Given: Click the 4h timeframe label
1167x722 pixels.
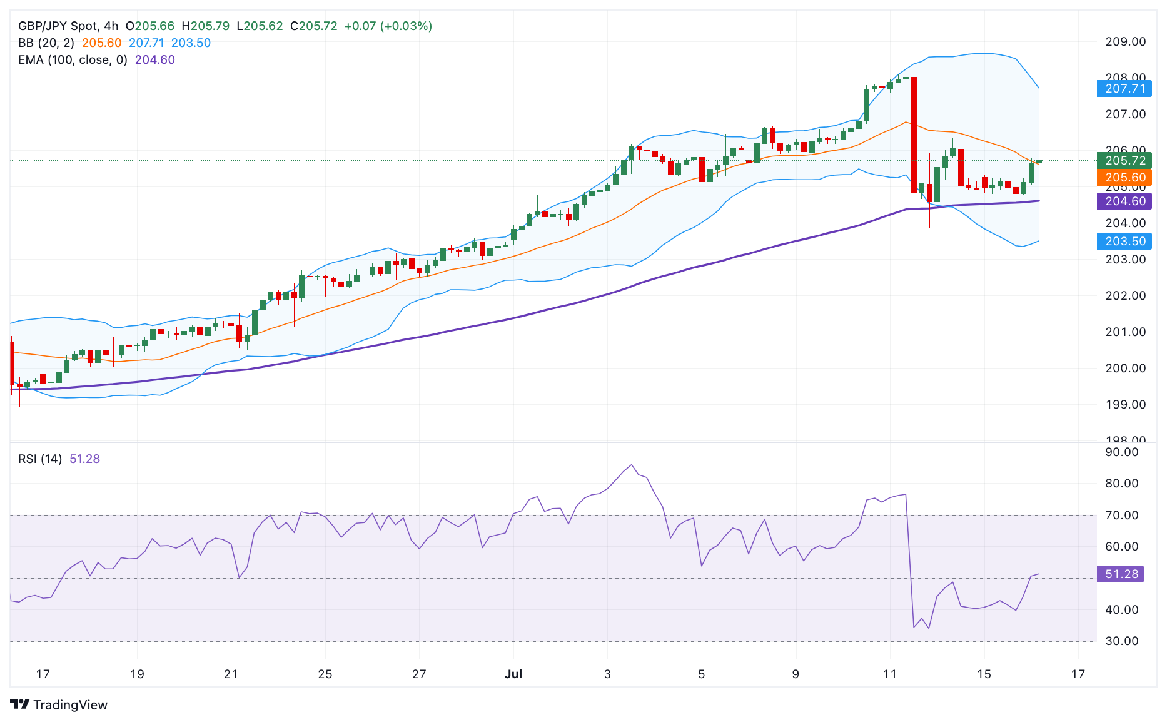Looking at the screenshot, I should (x=111, y=26).
